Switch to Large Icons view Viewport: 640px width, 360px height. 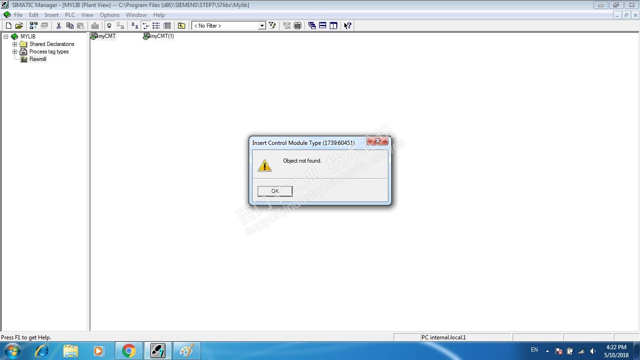point(134,26)
